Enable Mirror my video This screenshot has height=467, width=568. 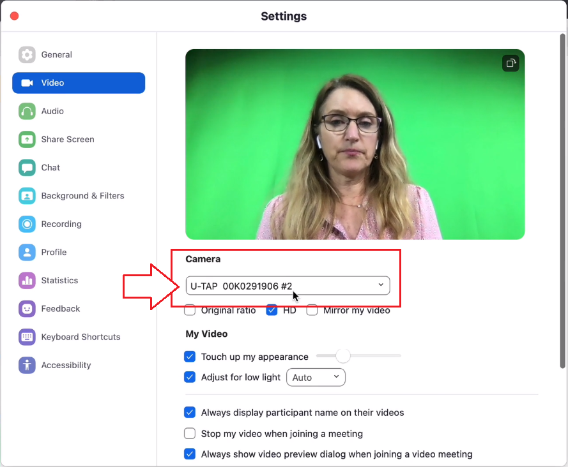pyautogui.click(x=312, y=310)
